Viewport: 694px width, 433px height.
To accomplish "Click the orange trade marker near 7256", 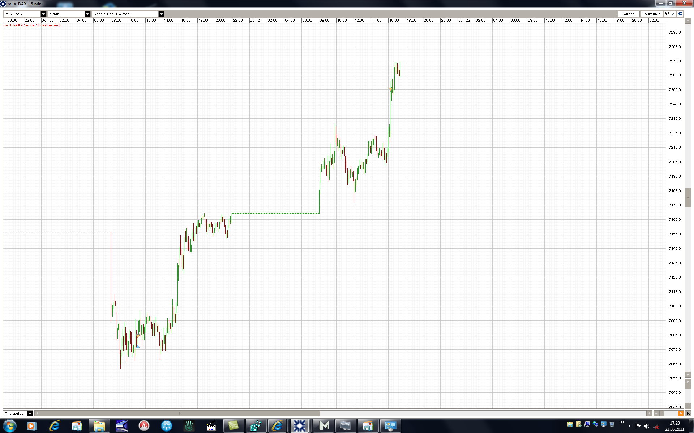I will tap(390, 89).
